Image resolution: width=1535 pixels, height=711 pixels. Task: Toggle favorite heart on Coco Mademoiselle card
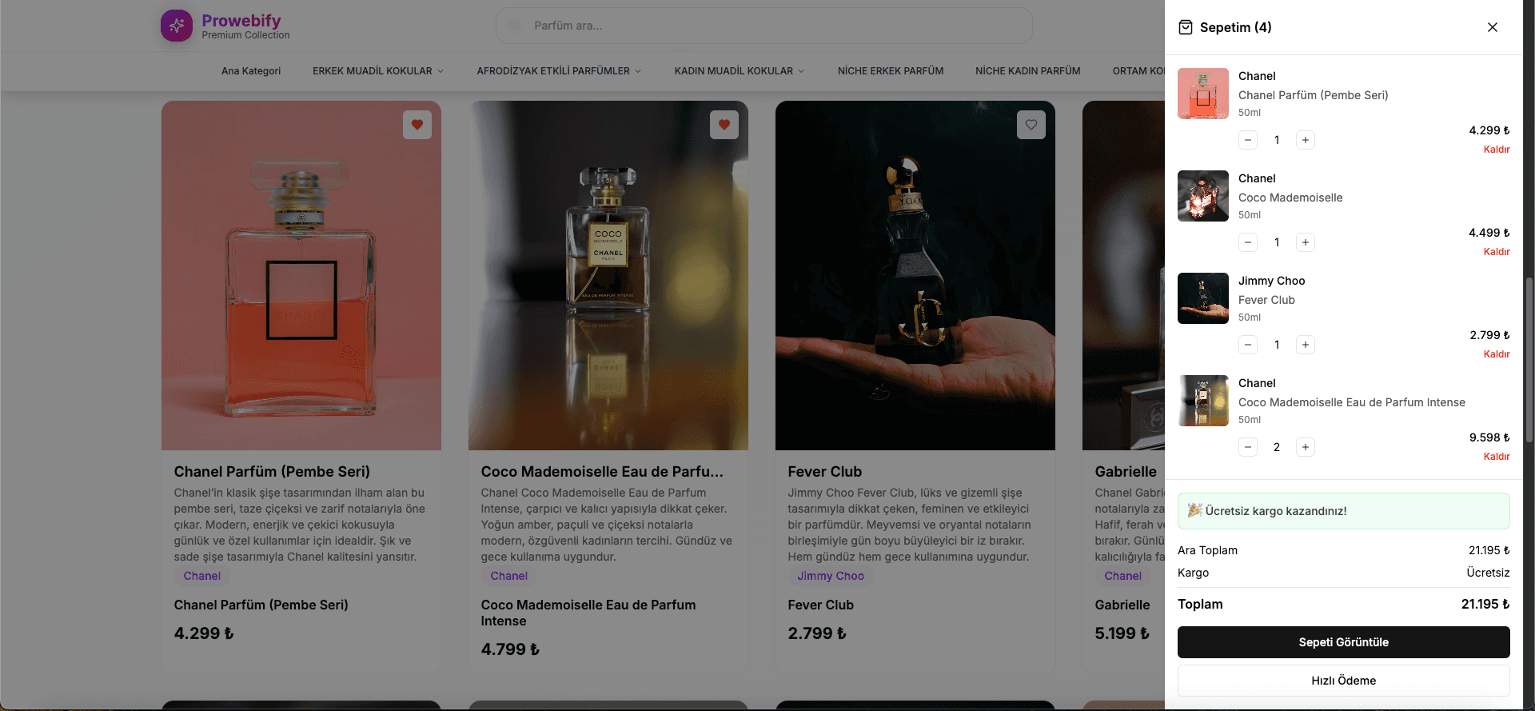pyautogui.click(x=724, y=125)
